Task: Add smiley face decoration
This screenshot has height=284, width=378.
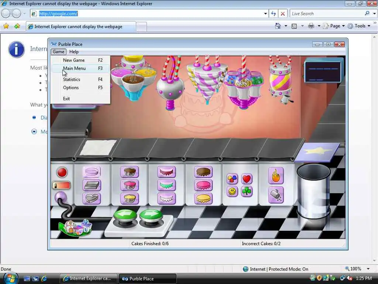Action: (232, 192)
